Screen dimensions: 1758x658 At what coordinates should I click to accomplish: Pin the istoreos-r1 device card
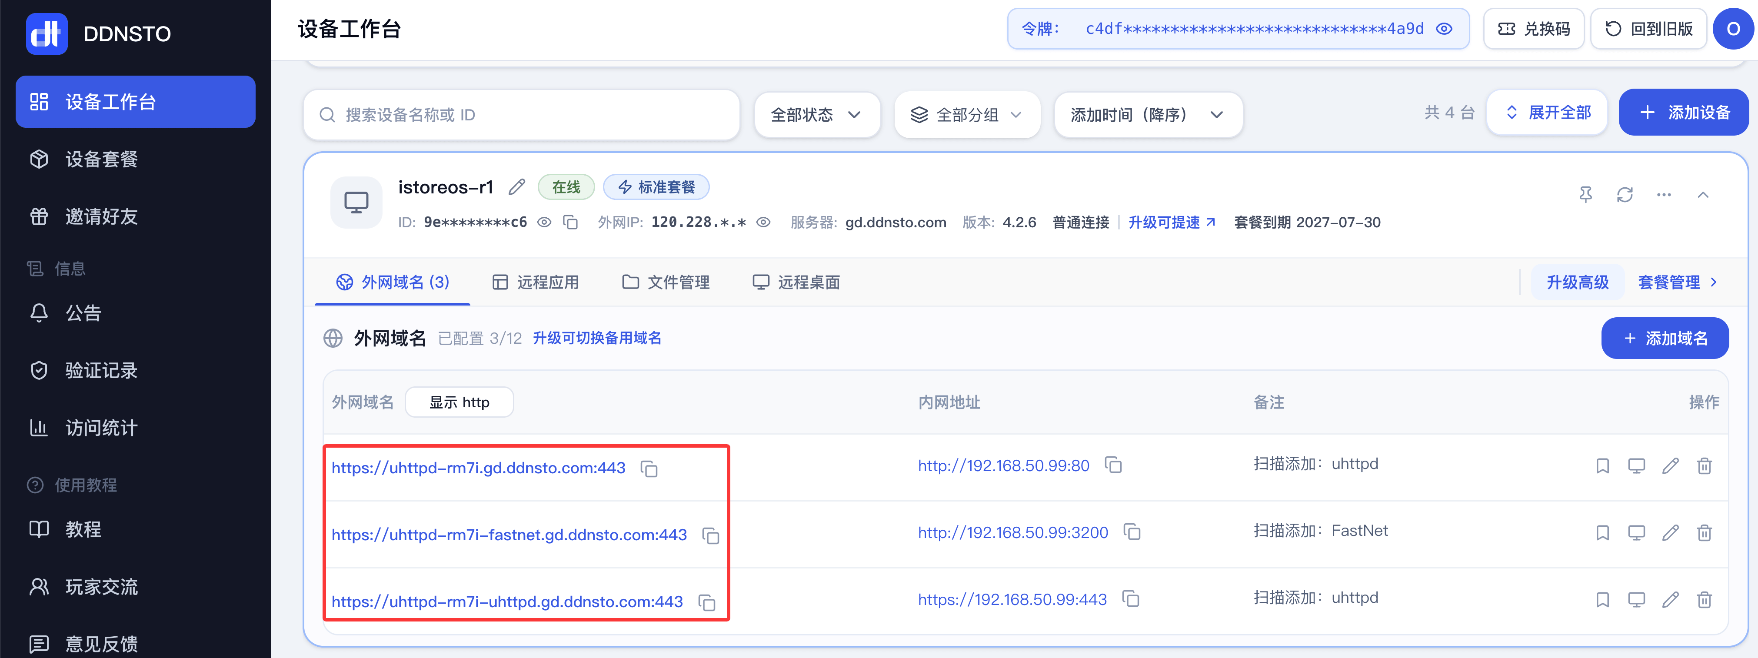(x=1585, y=195)
